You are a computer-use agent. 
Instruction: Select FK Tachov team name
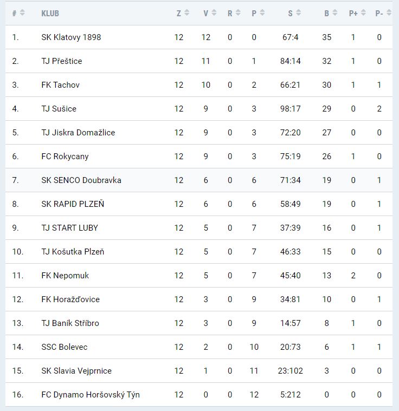(60, 85)
